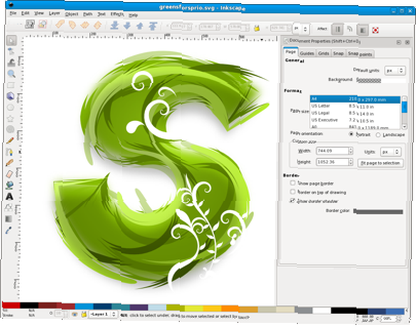416x327 pixels.
Task: Click Border color gray swatch
Action: 378,211
